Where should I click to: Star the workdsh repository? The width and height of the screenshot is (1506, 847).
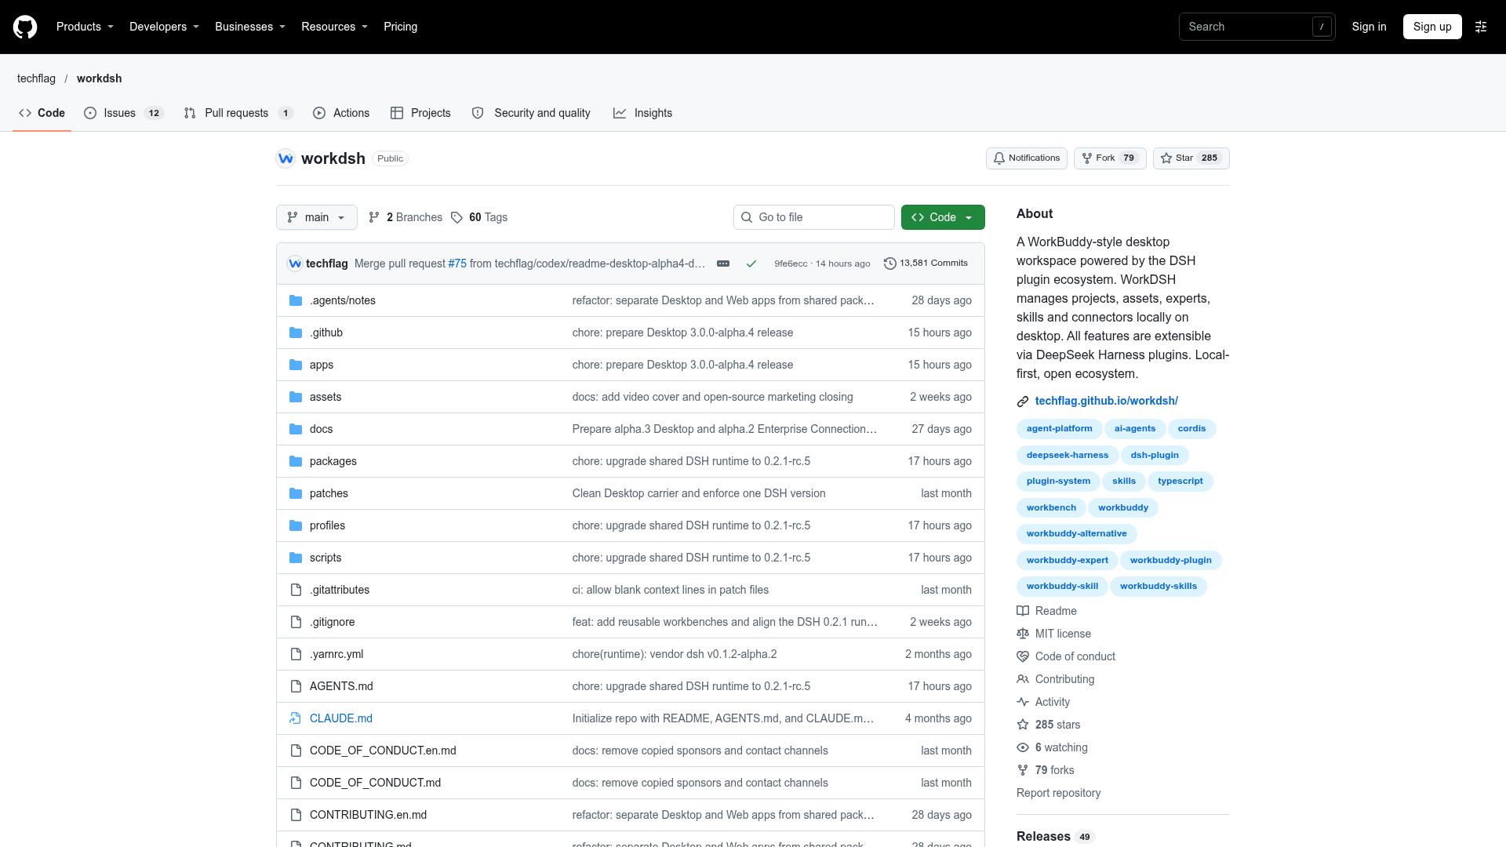(x=1191, y=158)
